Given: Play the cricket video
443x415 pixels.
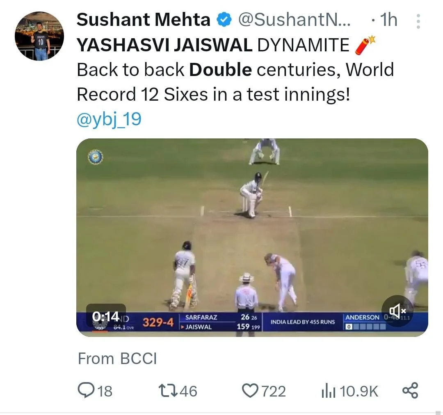Looking at the screenshot, I should pyautogui.click(x=252, y=230).
